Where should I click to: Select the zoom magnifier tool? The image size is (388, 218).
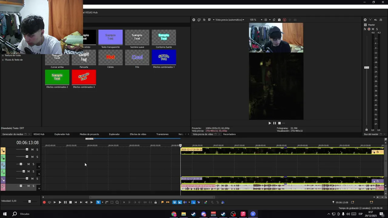pyautogui.click(x=117, y=202)
